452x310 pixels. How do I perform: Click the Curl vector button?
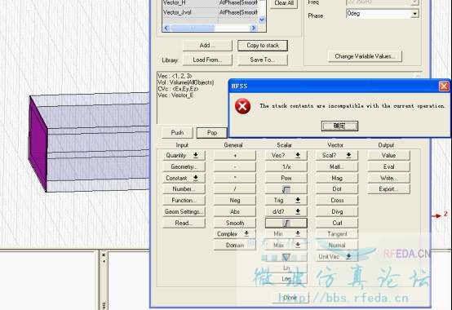tap(337, 223)
